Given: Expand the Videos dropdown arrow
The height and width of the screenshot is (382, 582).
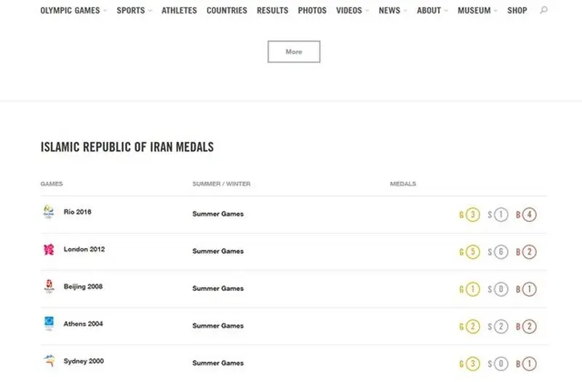Looking at the screenshot, I should pyautogui.click(x=367, y=11).
